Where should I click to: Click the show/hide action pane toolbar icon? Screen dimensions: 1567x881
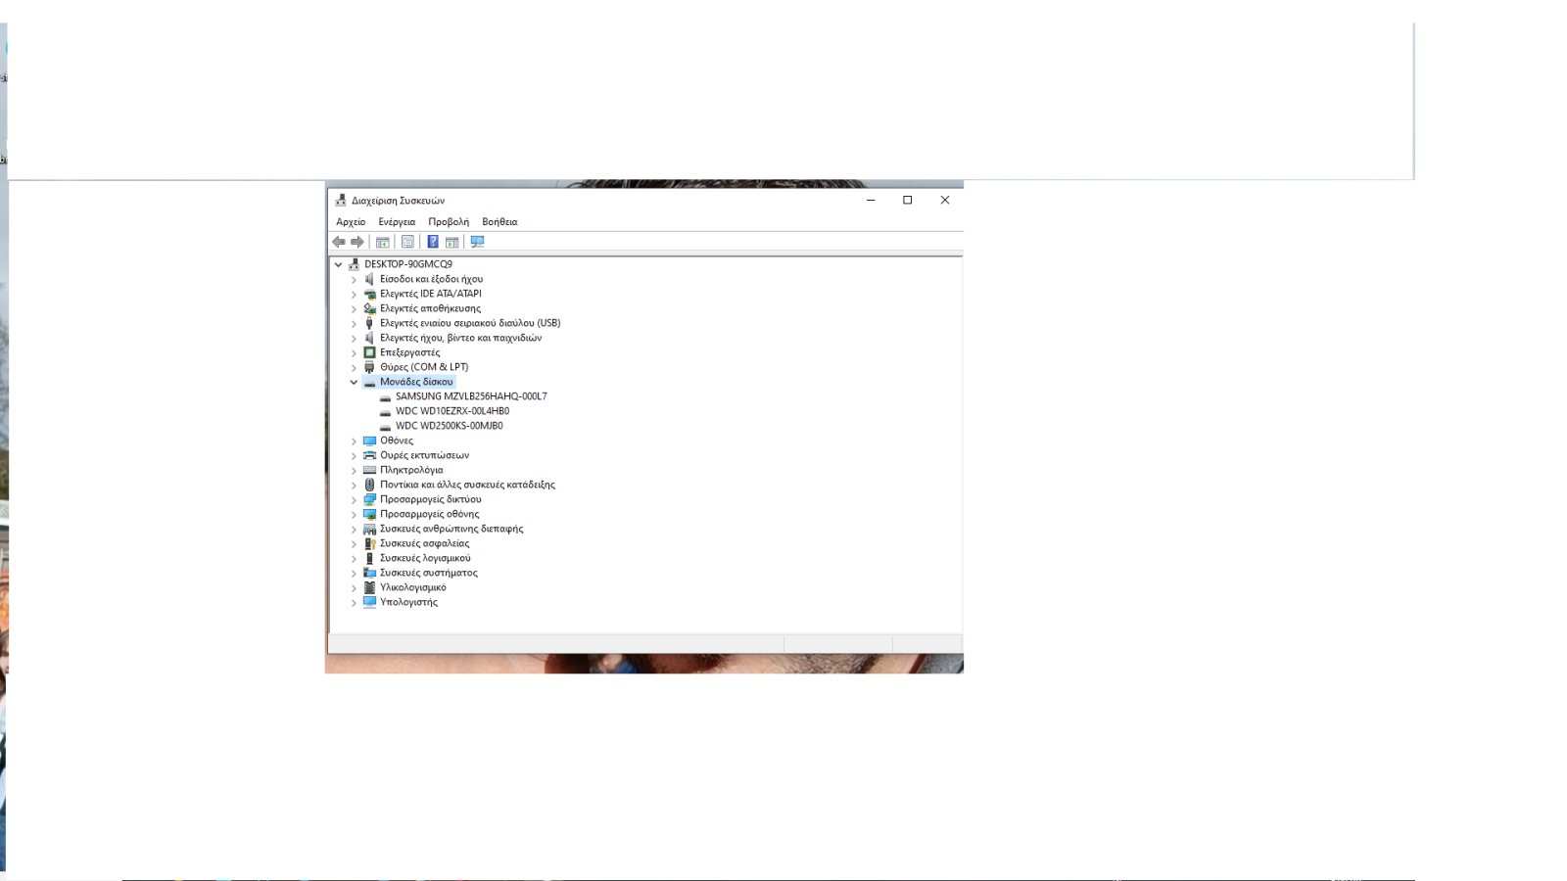451,242
